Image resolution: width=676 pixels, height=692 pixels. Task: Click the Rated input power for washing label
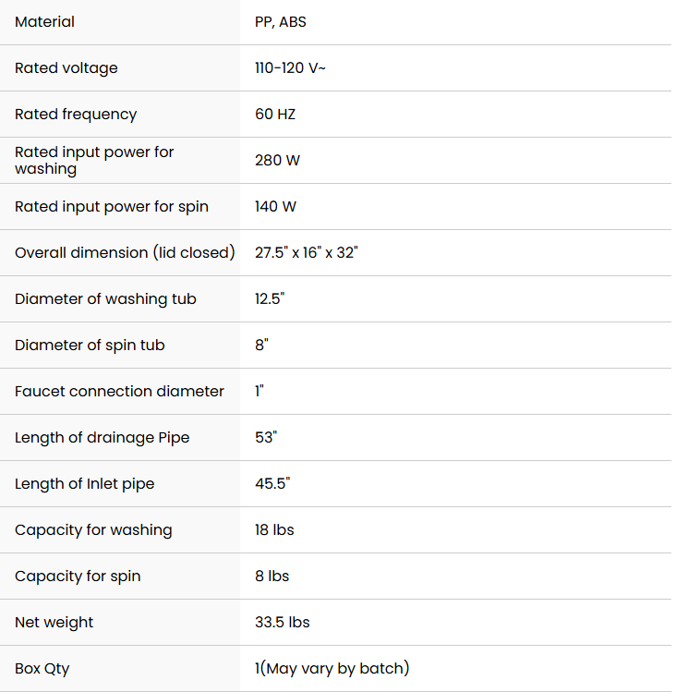pos(94,160)
